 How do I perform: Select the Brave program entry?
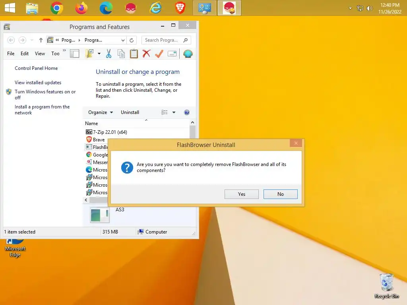95,139
